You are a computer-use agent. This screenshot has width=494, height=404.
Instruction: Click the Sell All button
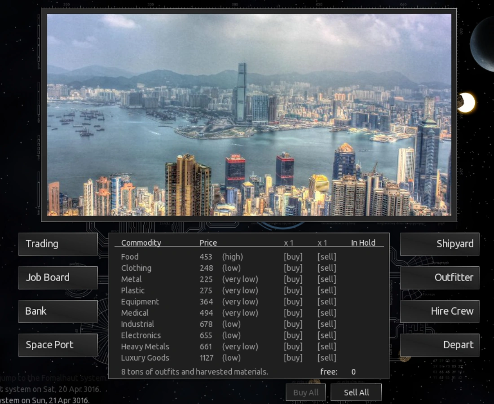click(x=356, y=393)
